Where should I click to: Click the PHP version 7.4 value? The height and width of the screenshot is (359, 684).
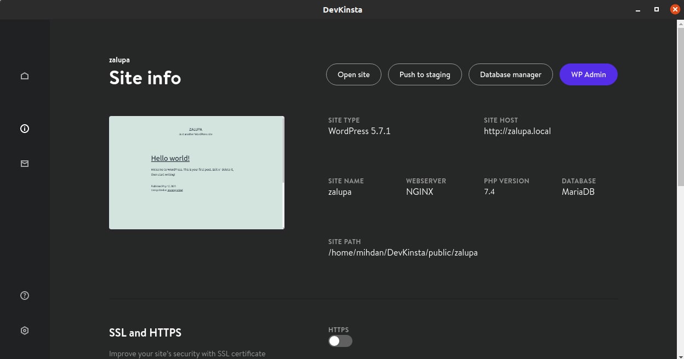click(x=489, y=192)
